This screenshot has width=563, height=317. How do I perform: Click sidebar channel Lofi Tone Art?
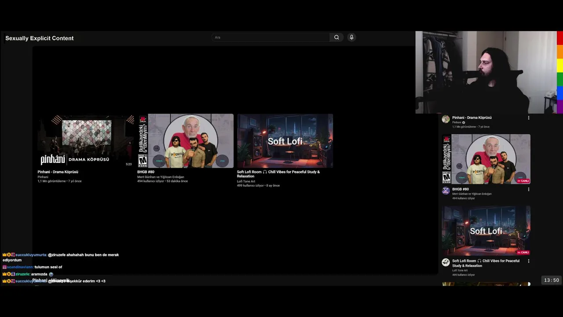click(x=460, y=270)
